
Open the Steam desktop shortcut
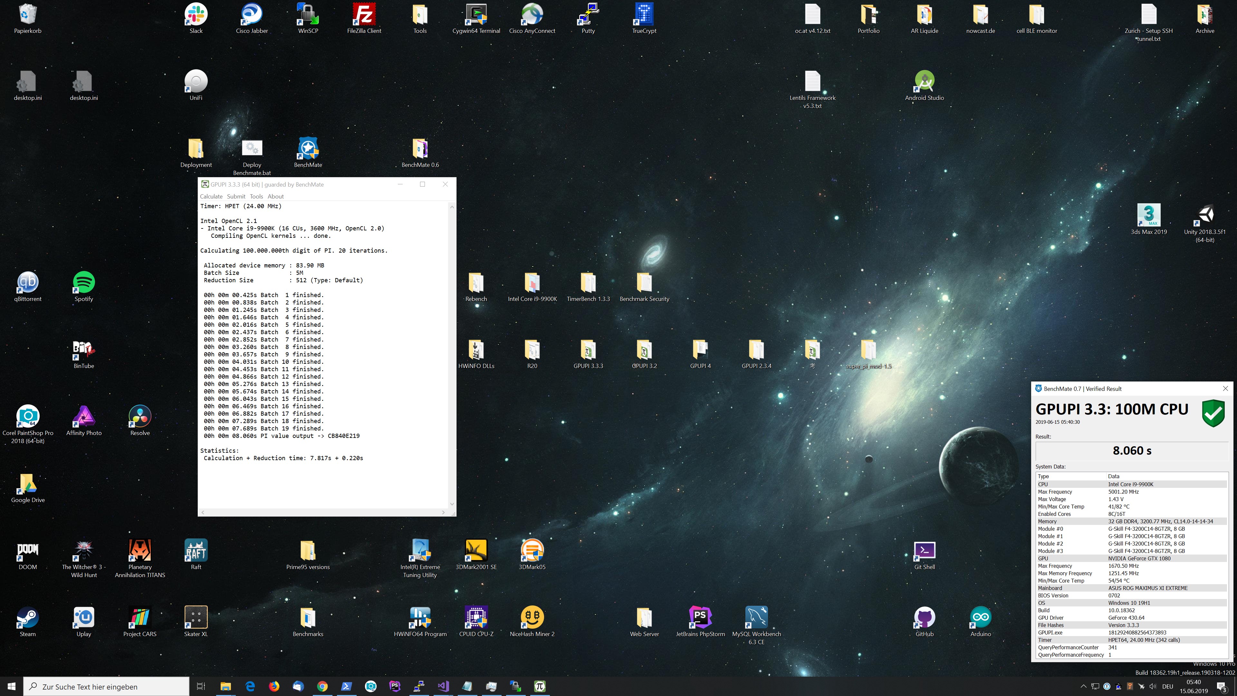(x=28, y=622)
